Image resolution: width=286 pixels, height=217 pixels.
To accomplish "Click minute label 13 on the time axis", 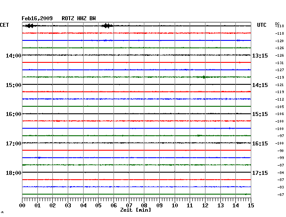I will point(220,205).
